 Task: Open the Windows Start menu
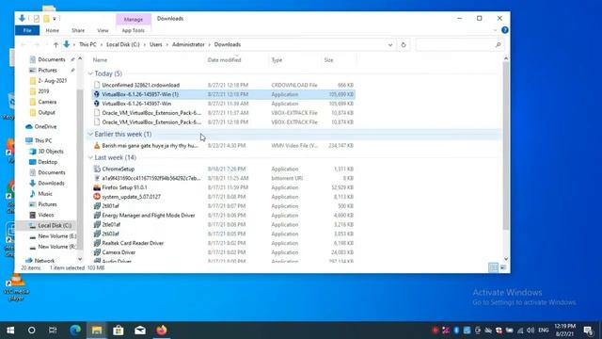point(10,331)
